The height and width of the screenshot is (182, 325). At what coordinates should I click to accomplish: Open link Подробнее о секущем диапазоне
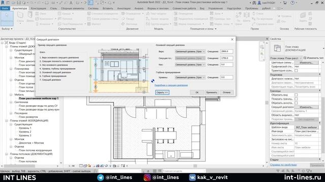[x=171, y=85]
